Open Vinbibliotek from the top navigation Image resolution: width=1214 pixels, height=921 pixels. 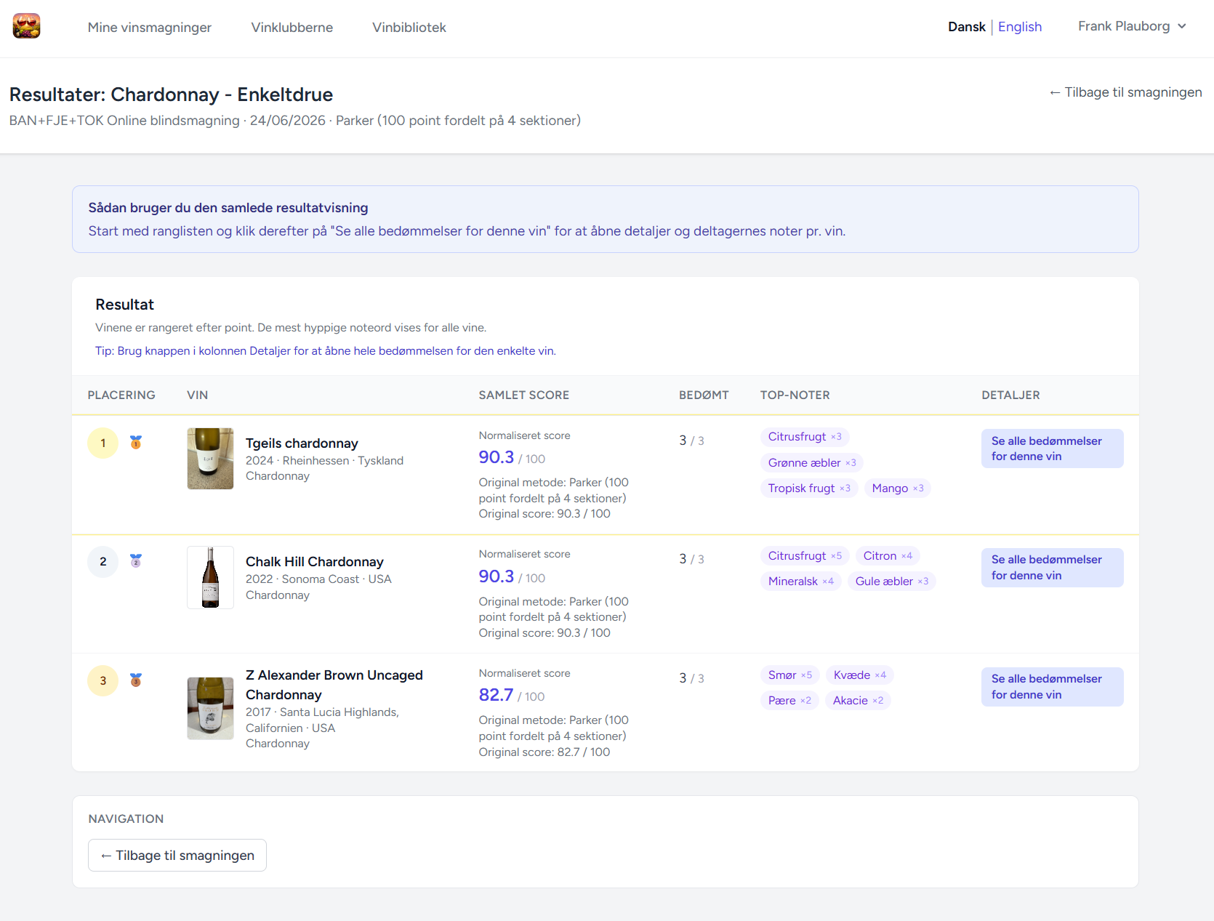click(409, 27)
